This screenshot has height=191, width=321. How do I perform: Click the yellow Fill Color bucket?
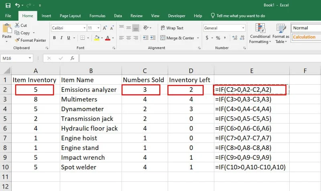[x=97, y=38]
